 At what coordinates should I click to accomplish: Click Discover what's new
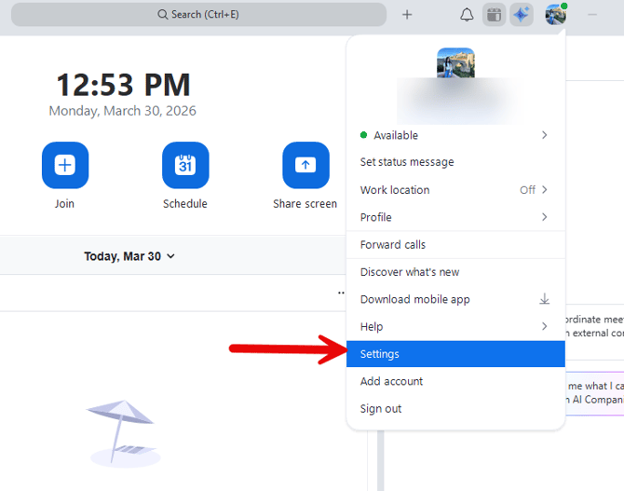[410, 272]
